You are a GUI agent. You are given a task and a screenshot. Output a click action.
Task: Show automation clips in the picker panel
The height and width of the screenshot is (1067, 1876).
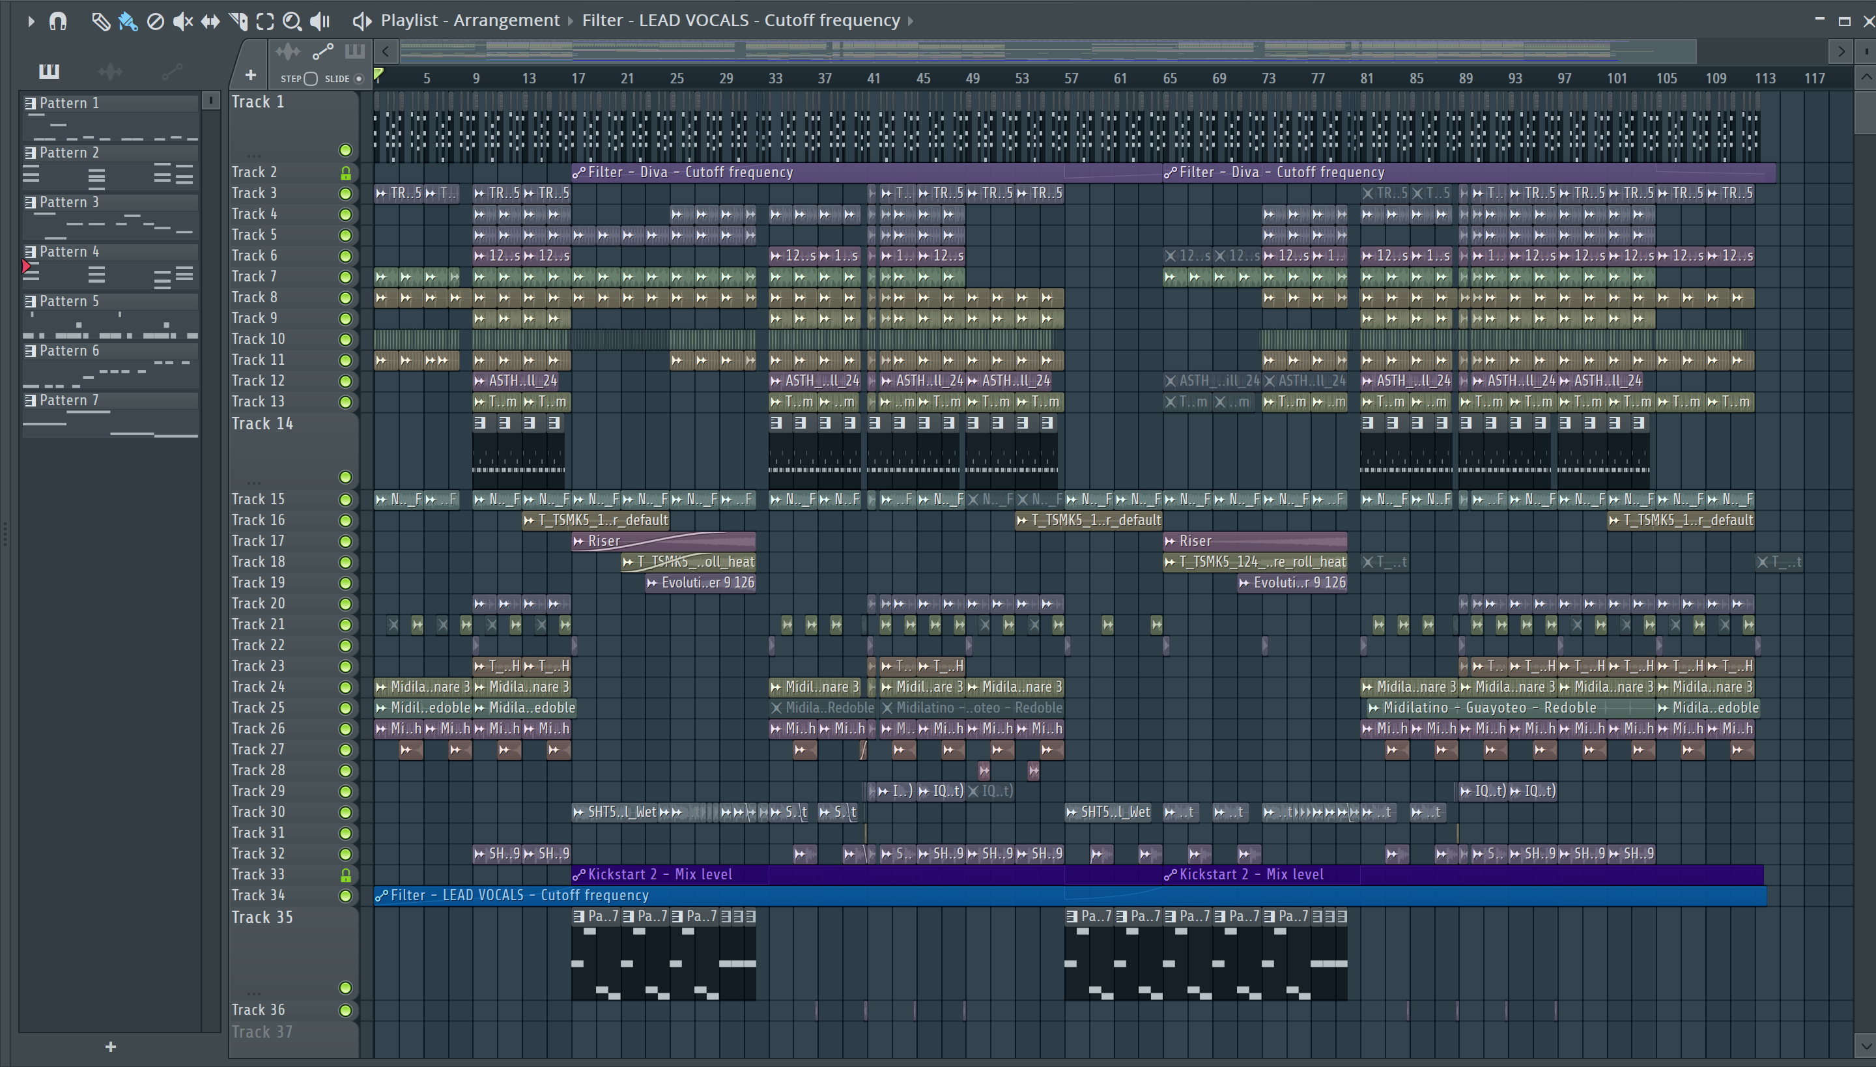pyautogui.click(x=172, y=71)
